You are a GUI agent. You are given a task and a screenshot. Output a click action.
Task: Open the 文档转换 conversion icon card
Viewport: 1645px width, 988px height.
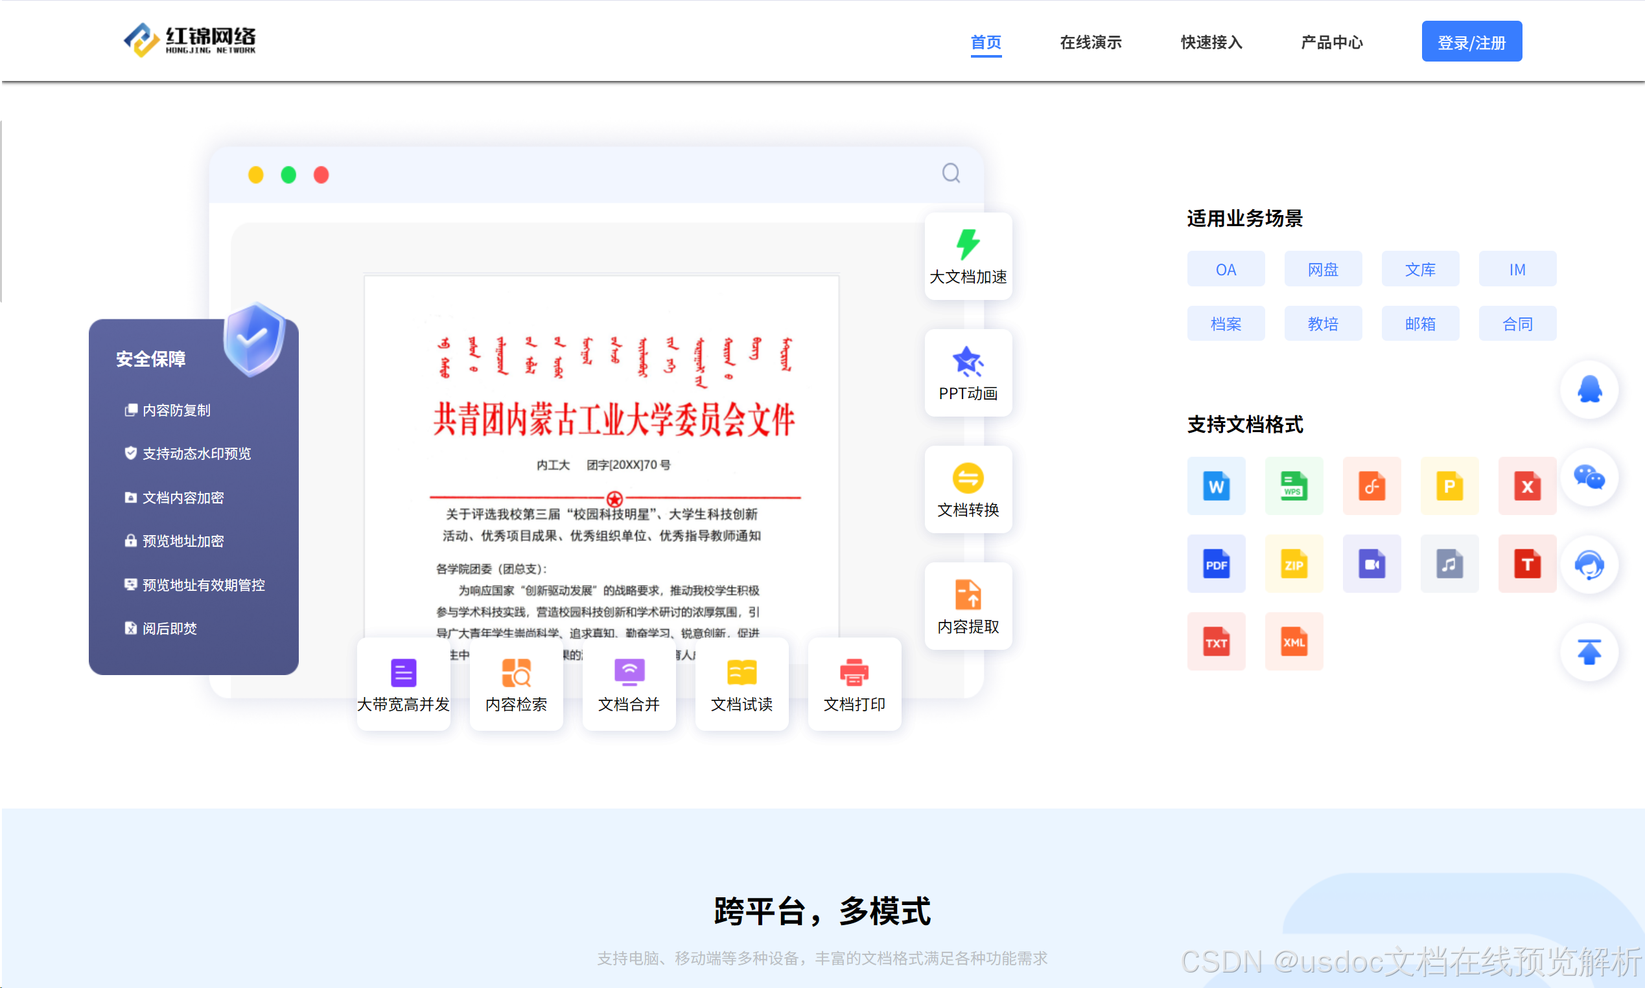coord(968,489)
